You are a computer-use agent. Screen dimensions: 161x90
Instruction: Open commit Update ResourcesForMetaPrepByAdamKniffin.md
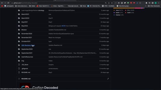65,57
